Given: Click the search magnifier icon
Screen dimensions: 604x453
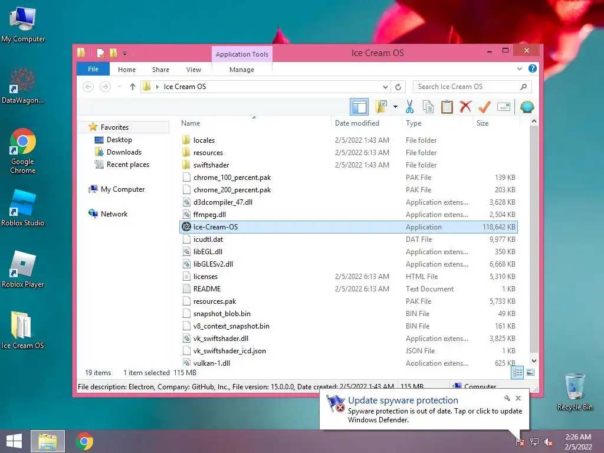Looking at the screenshot, I should pyautogui.click(x=523, y=87).
